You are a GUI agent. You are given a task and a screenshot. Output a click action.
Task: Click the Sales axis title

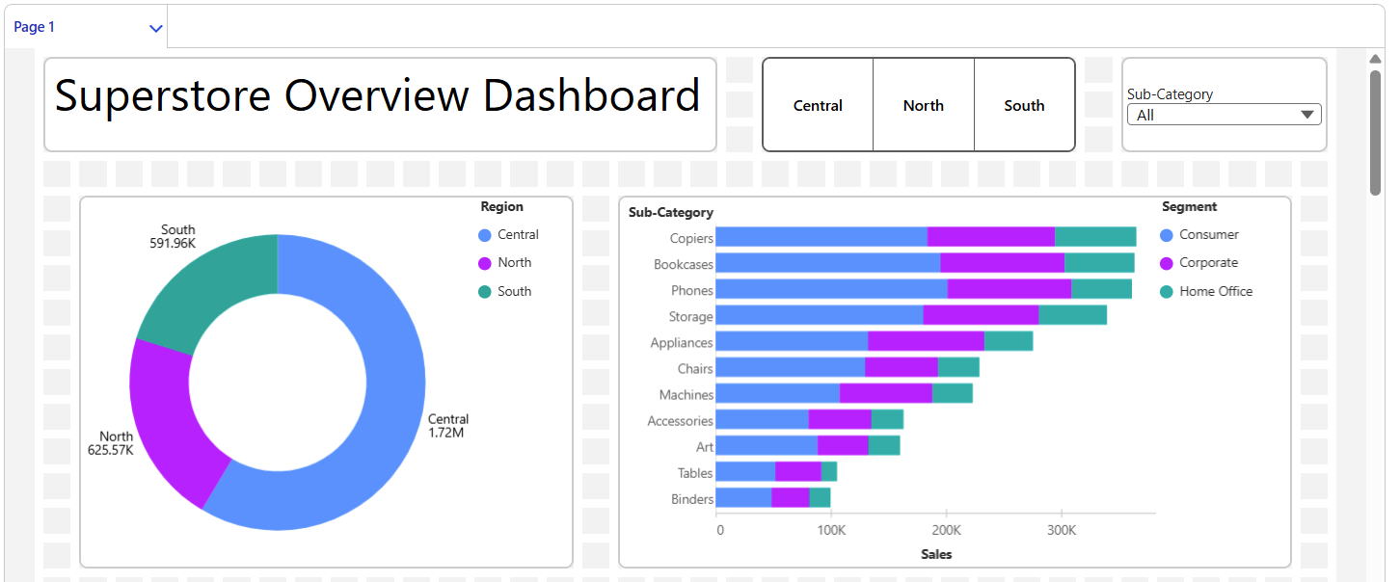pos(936,554)
